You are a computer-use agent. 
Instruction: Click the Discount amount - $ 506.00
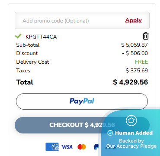tap(135, 53)
